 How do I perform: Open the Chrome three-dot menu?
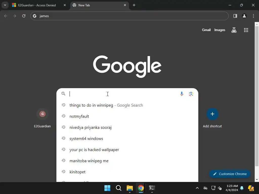tap(253, 16)
